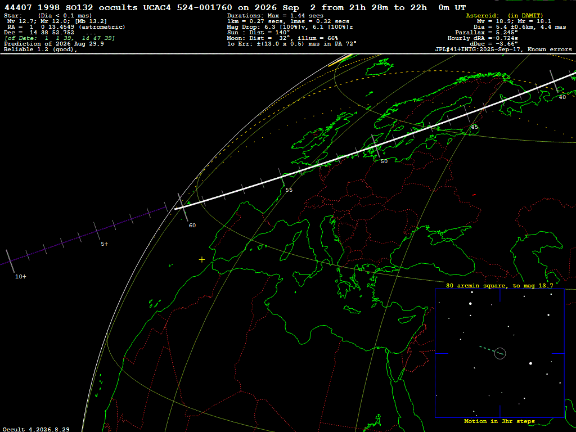The image size is (576, 432).
Task: Click the '30 arcmin square' chart caption
Action: (499, 285)
